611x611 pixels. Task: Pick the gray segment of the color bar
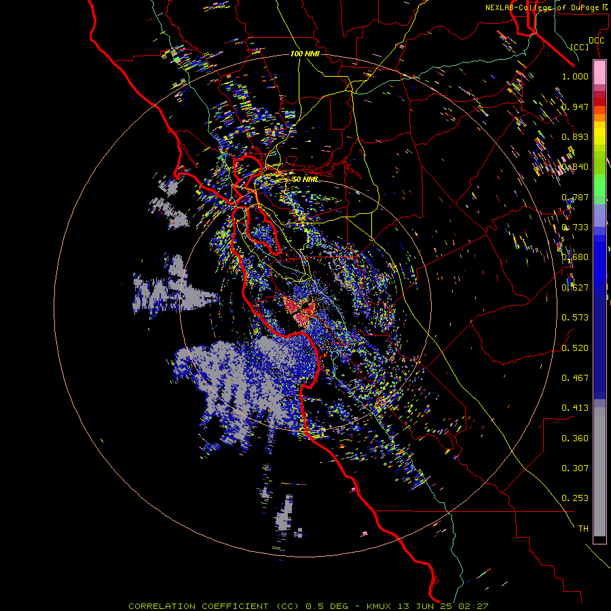click(x=599, y=472)
